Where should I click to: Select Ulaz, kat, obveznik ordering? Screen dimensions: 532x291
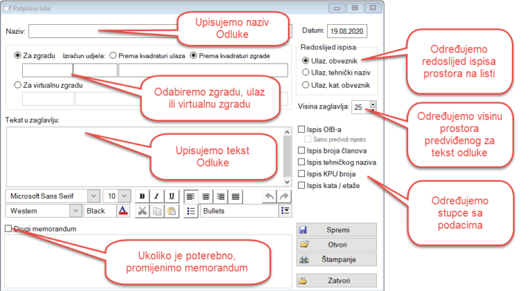click(x=305, y=85)
